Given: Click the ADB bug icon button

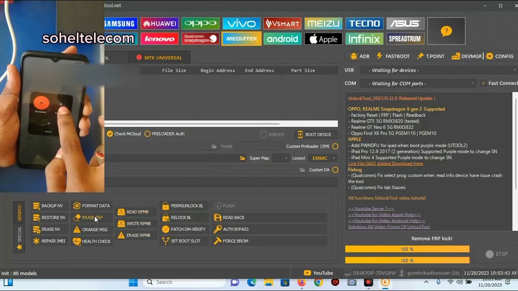Looking at the screenshot, I should 354,56.
